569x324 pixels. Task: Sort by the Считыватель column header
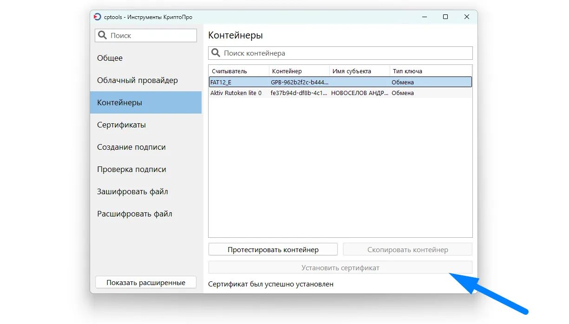239,71
